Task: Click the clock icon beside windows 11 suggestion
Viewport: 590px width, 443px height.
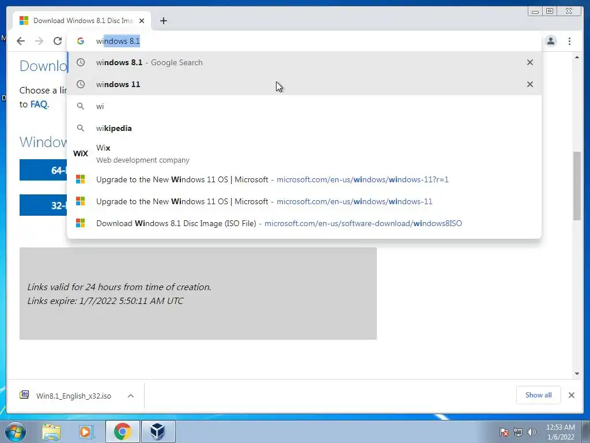Action: 81,84
